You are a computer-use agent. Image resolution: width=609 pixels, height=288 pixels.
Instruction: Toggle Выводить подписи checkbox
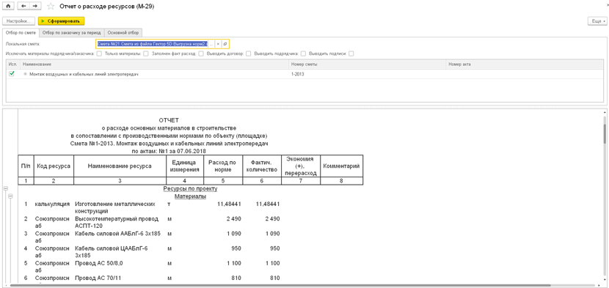351,54
